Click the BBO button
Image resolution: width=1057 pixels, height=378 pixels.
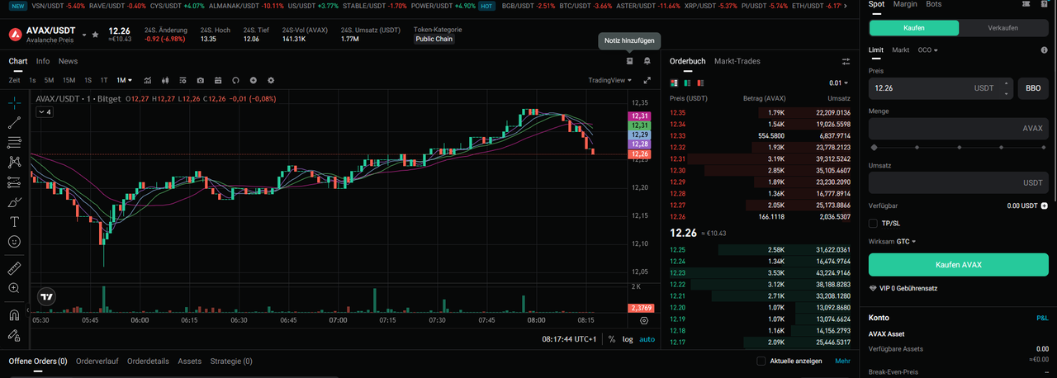[1032, 87]
